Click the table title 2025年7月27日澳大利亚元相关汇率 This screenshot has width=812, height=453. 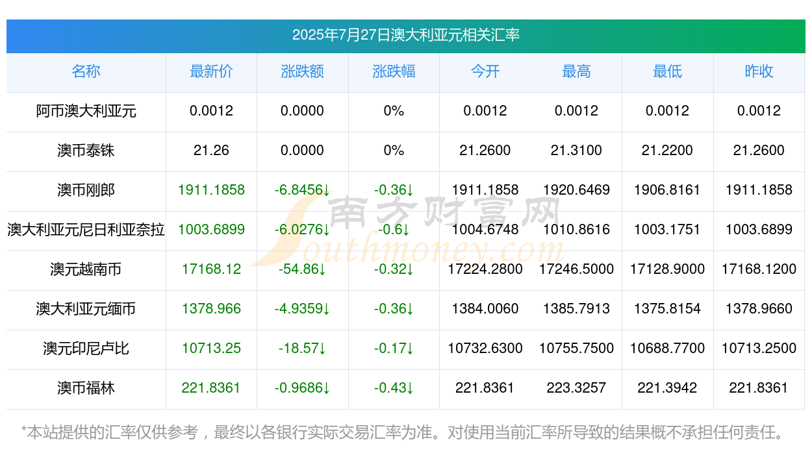[x=405, y=35]
